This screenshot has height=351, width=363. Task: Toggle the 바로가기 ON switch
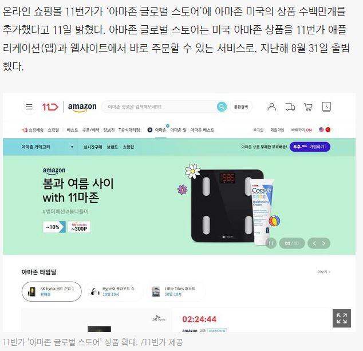[301, 130]
